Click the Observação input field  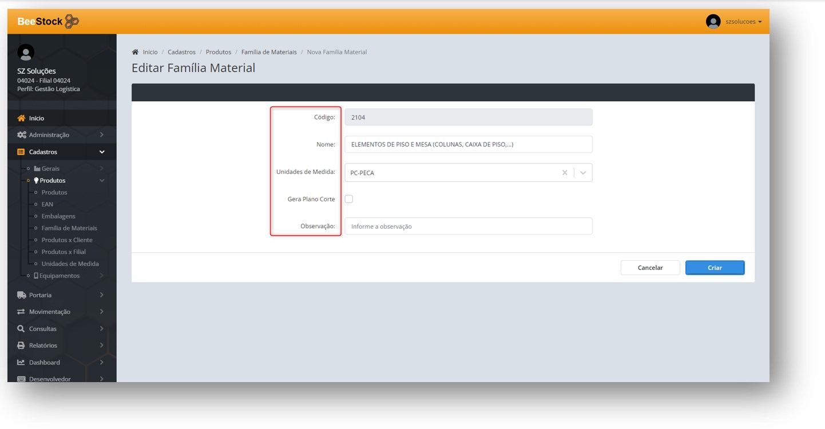click(468, 227)
